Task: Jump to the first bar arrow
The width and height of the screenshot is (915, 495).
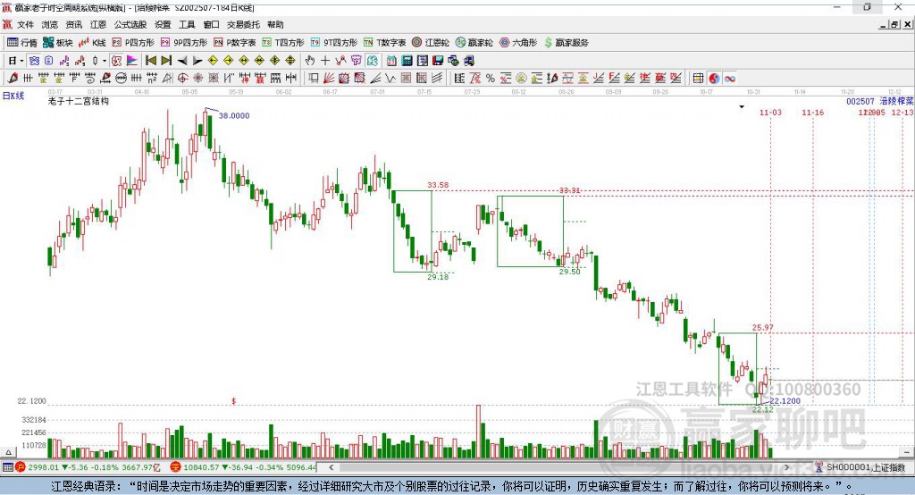Action: [150, 61]
